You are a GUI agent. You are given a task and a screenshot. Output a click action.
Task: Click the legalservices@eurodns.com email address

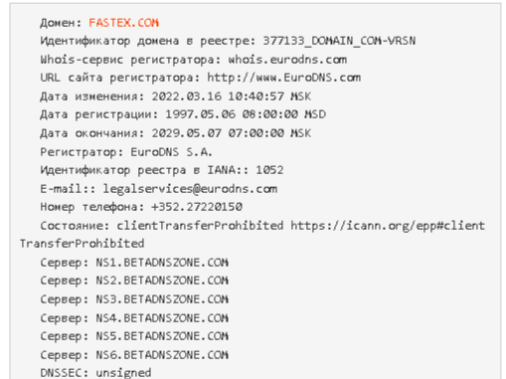190,189
